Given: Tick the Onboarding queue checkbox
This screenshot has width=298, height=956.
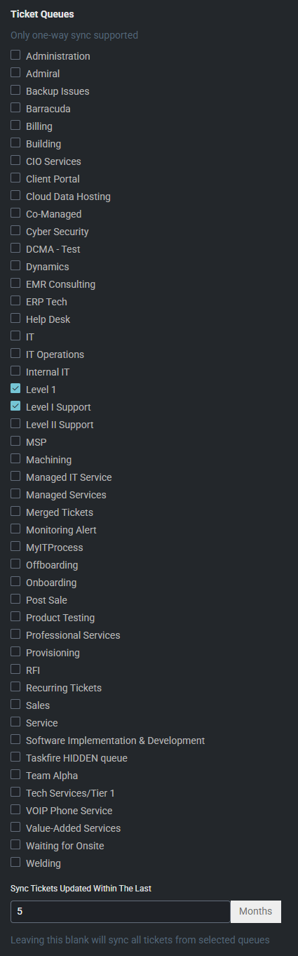Looking at the screenshot, I should (15, 581).
